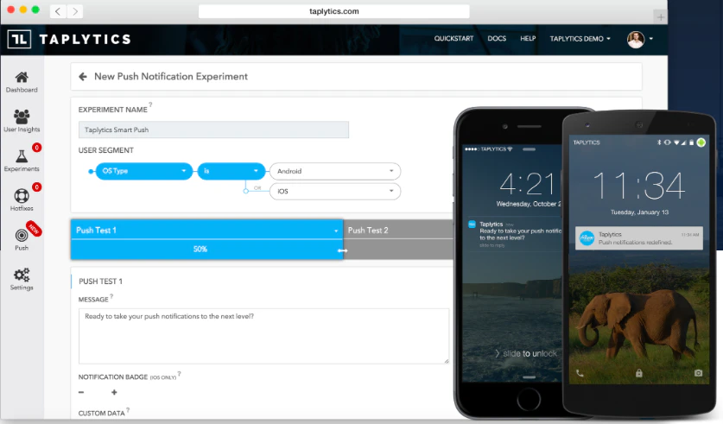Click the Taplytics notification on Android phone

(x=638, y=237)
